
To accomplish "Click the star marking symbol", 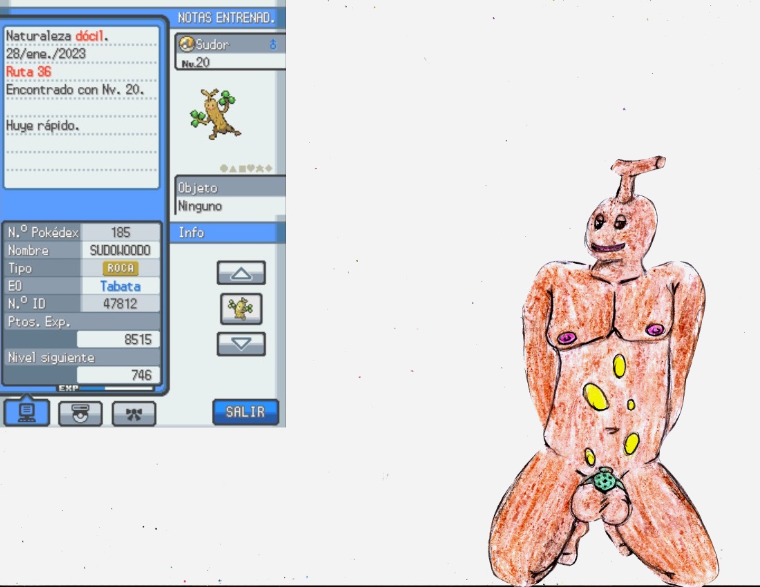I will pyautogui.click(x=260, y=169).
